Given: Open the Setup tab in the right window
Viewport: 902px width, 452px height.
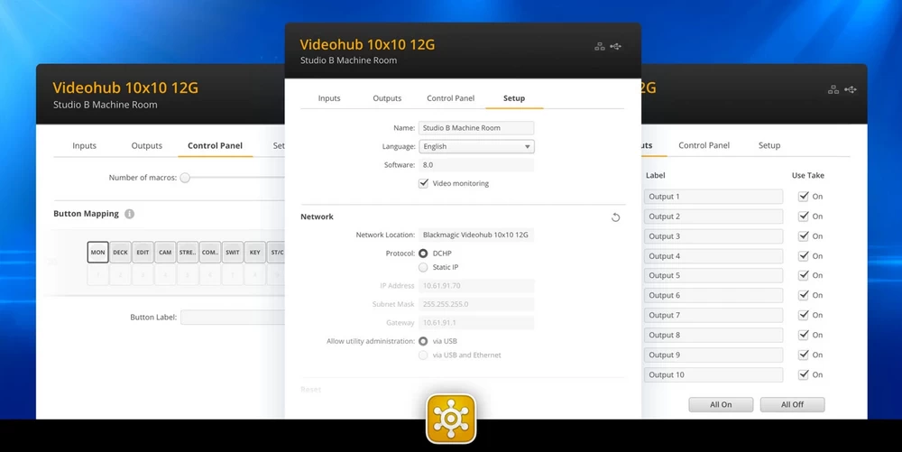Looking at the screenshot, I should click(x=769, y=145).
